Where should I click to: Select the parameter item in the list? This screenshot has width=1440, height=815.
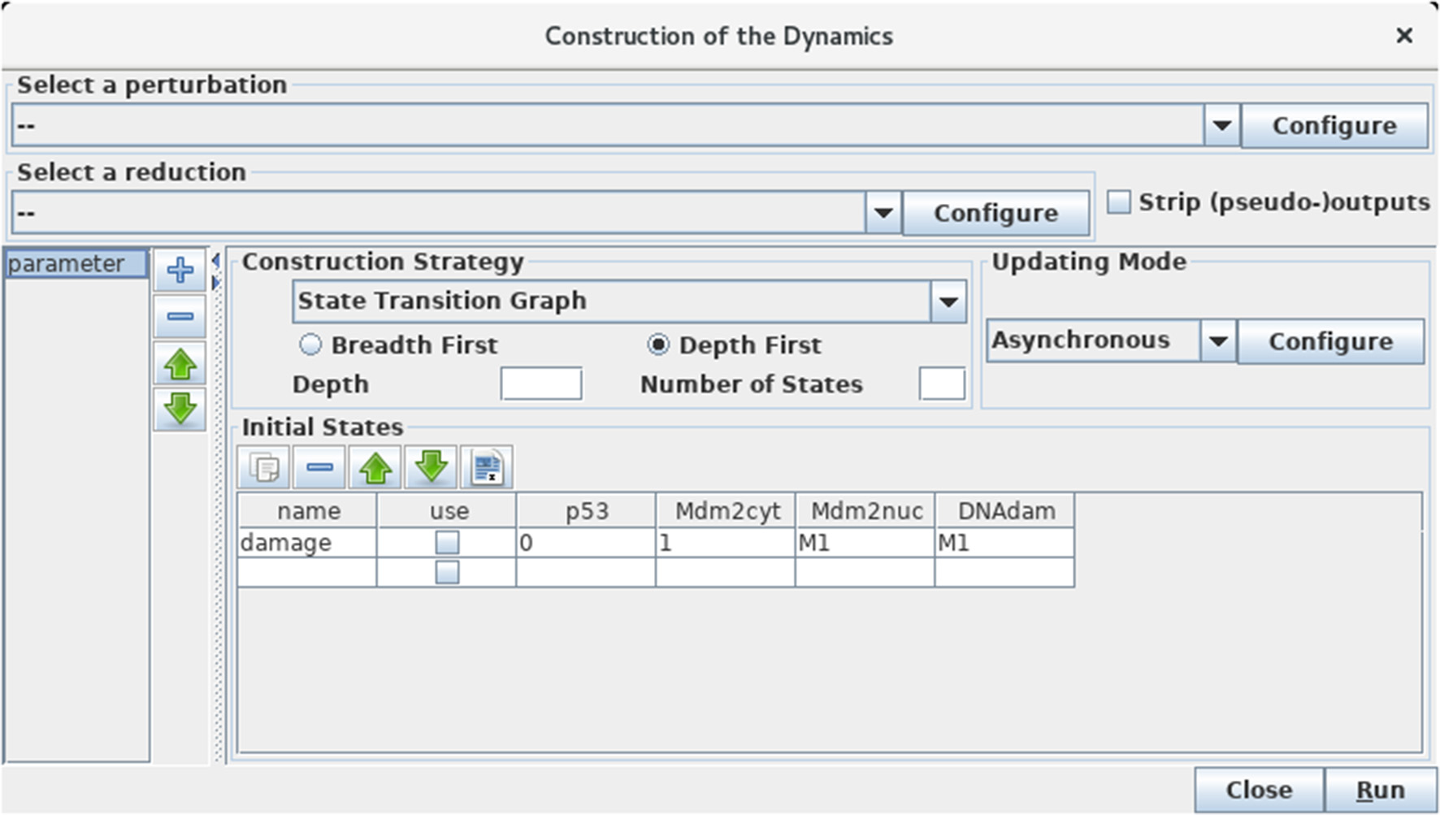(x=76, y=264)
